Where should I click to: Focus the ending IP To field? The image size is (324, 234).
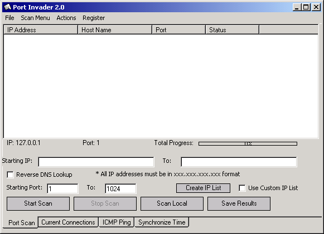tap(239, 162)
